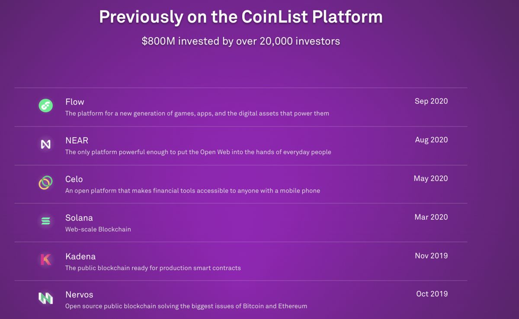519x319 pixels.
Task: Select the Celo project name
Action: pyautogui.click(x=74, y=179)
